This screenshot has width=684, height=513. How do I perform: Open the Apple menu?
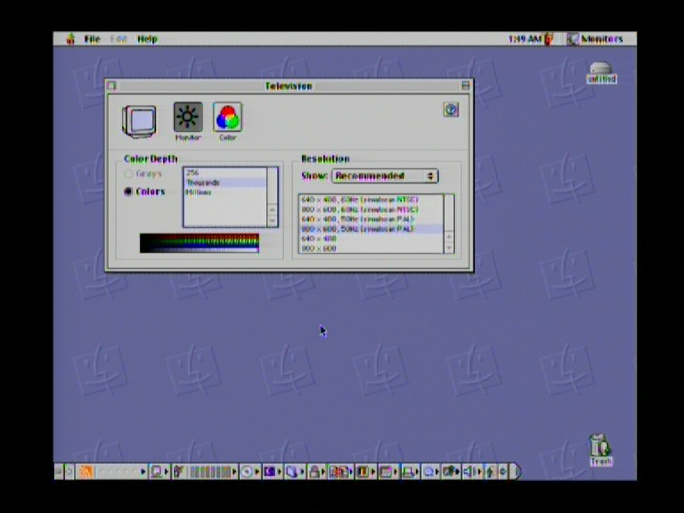pyautogui.click(x=70, y=39)
